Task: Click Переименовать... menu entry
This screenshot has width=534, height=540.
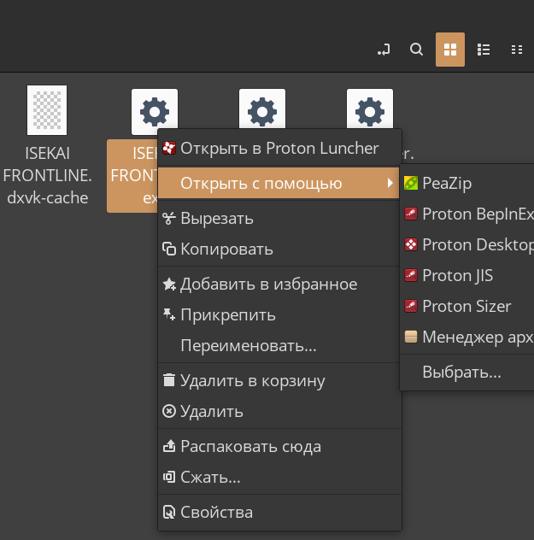Action: [248, 346]
